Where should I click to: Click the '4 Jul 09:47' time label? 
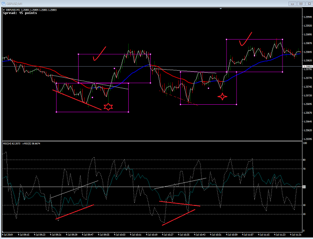[x=88, y=234]
